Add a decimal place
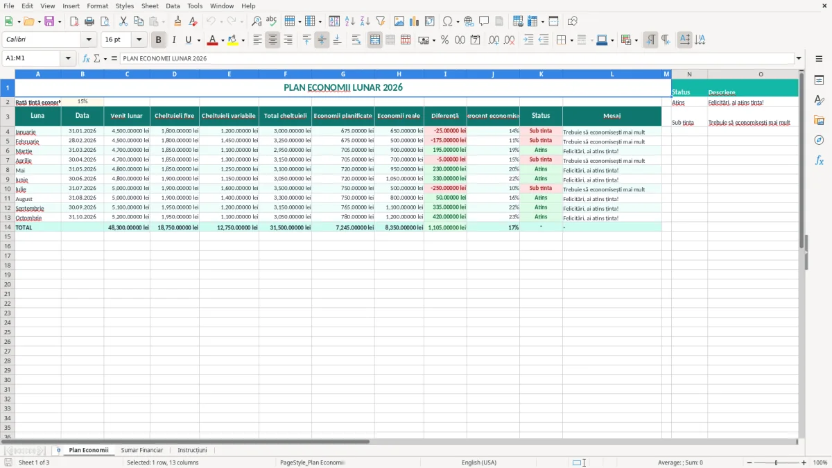 coord(494,40)
